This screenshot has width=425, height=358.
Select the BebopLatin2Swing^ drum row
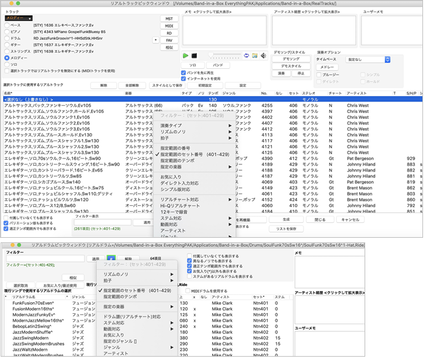click(148, 326)
